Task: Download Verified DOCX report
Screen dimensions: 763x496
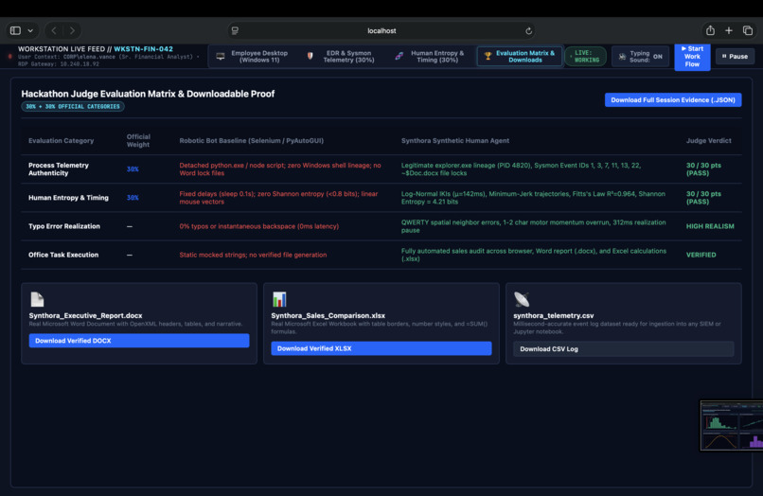Action: 139,341
